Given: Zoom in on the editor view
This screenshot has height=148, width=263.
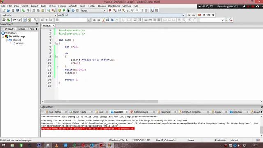Looking at the screenshot, I should coord(180,20).
